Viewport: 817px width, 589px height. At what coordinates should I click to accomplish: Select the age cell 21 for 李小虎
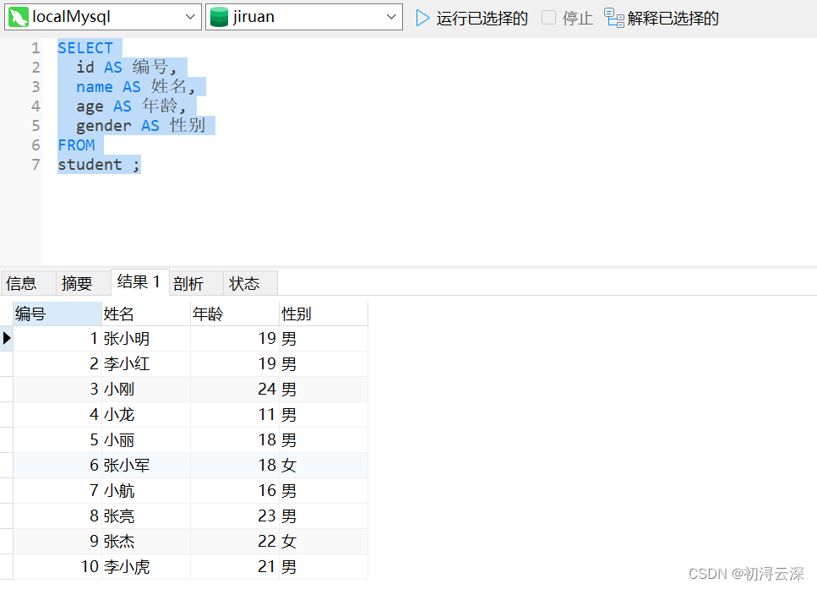(x=235, y=567)
